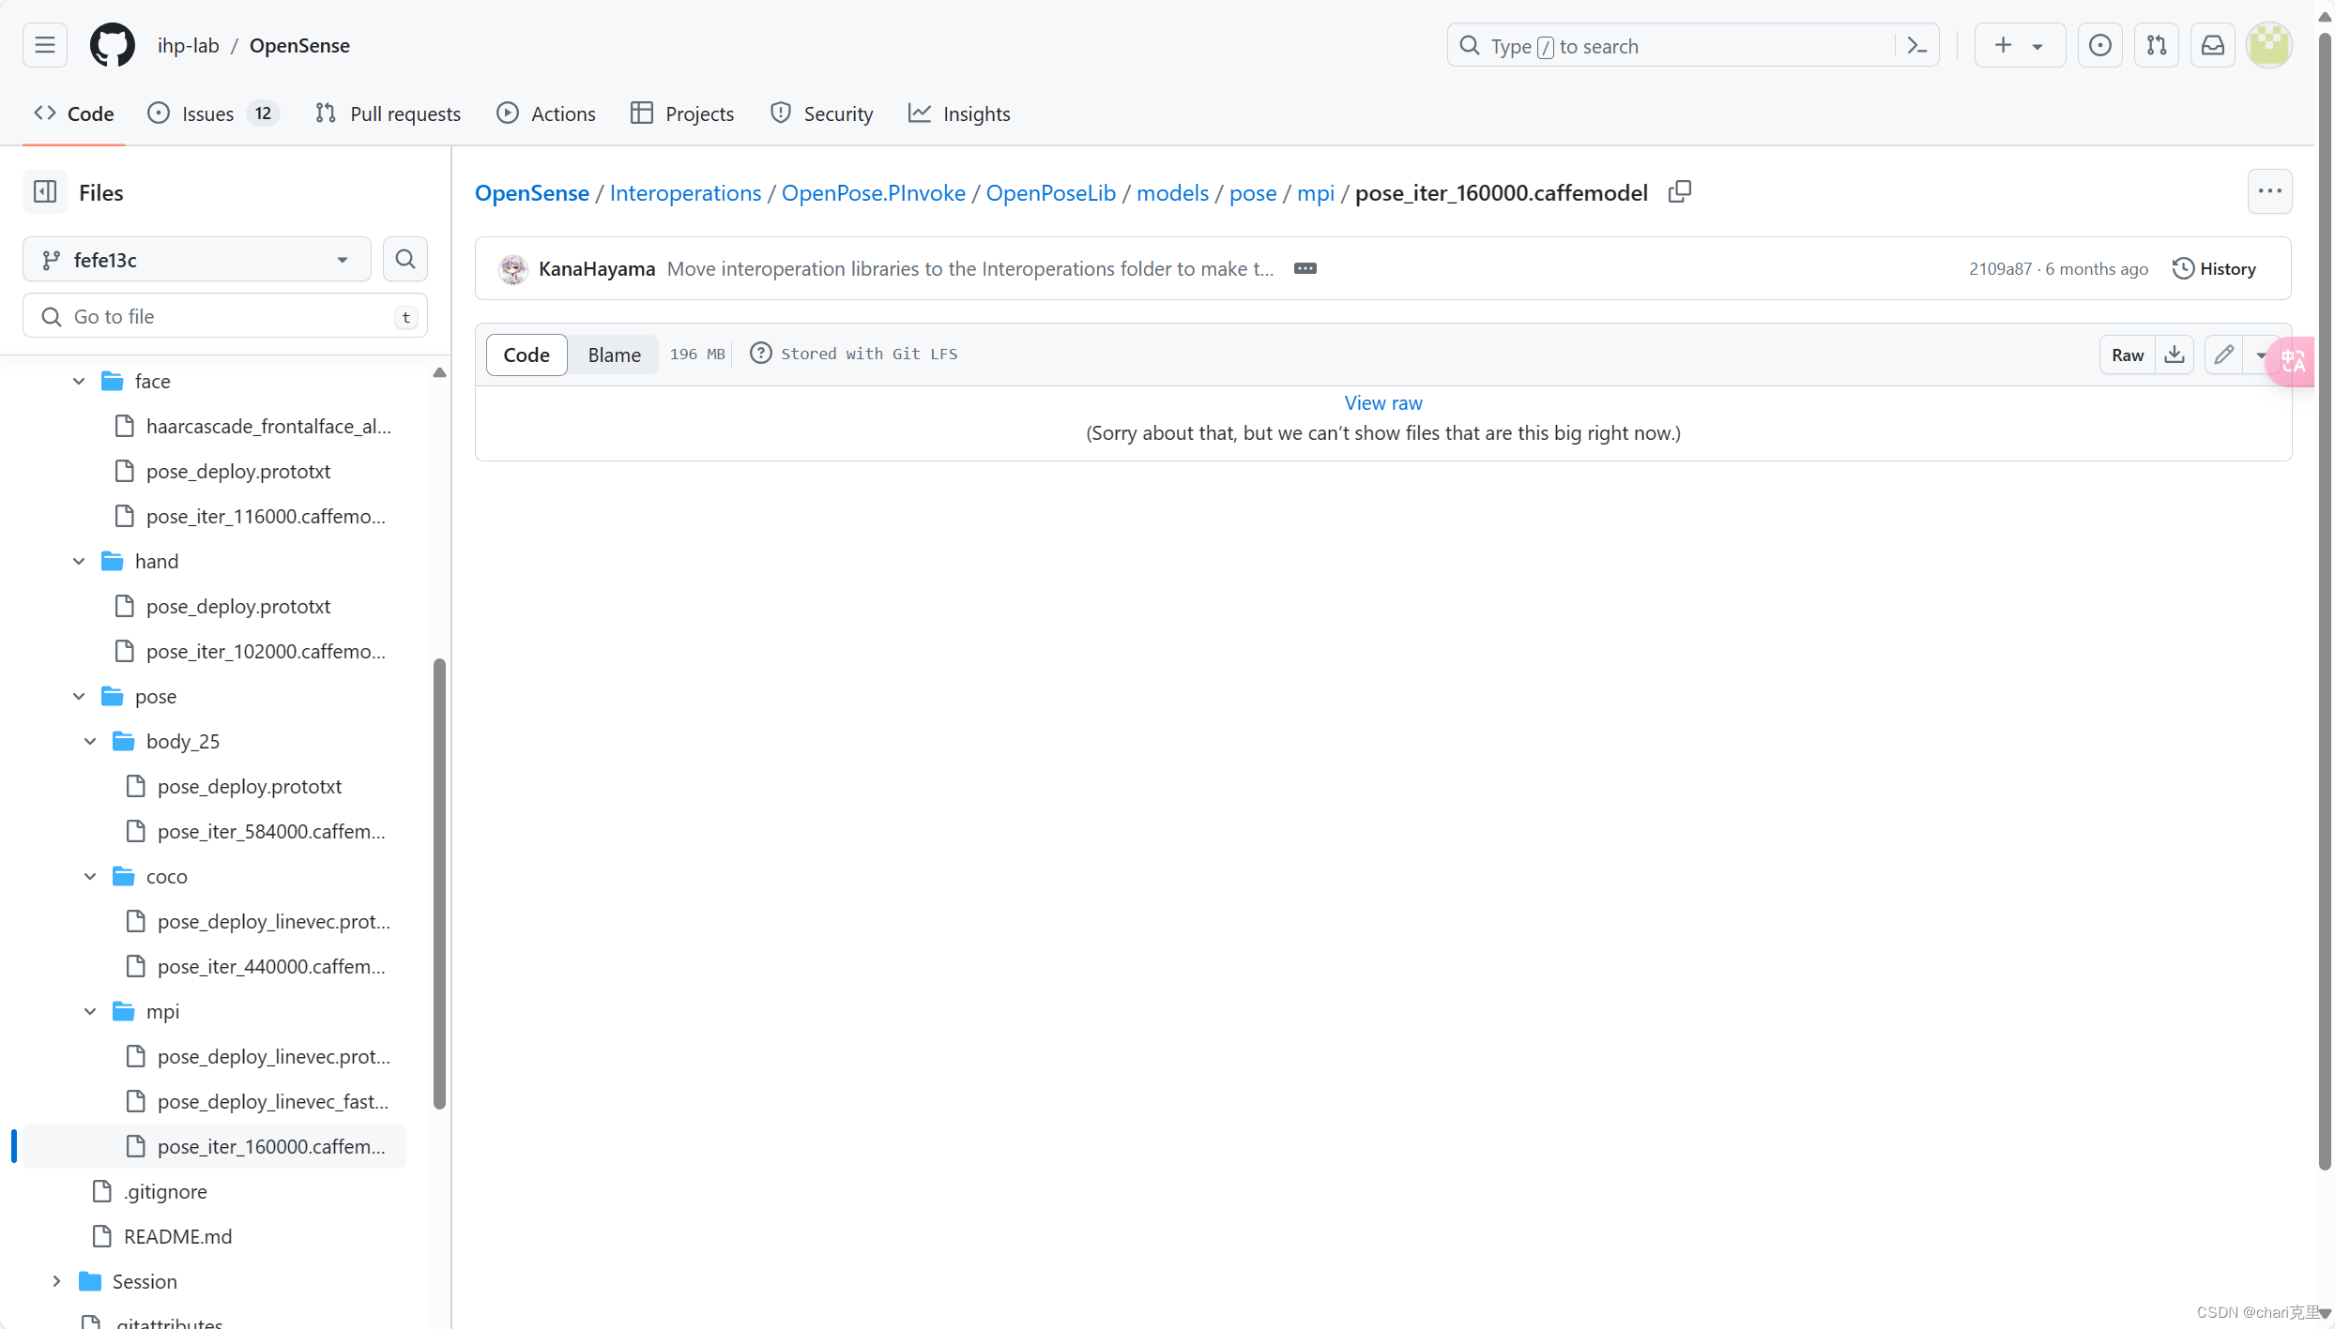Click the copy path icon next to filename

coord(1681,192)
